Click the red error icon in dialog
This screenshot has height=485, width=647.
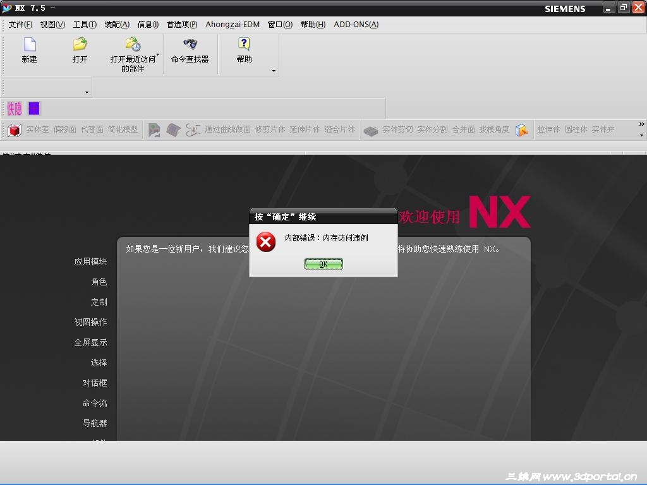(266, 242)
